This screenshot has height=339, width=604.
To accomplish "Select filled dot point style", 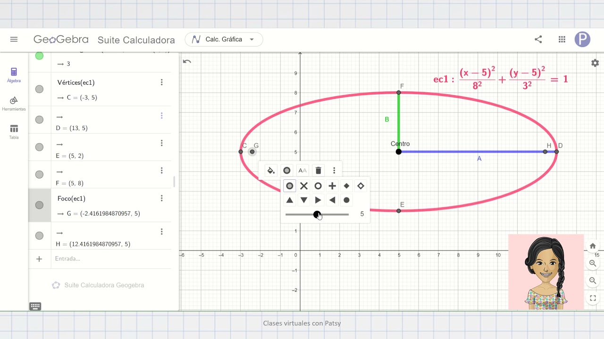I will coord(290,186).
